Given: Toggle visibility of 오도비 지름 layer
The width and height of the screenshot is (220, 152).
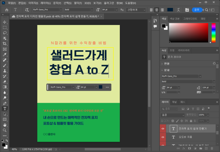Looking at the screenshot, I should (164, 137).
